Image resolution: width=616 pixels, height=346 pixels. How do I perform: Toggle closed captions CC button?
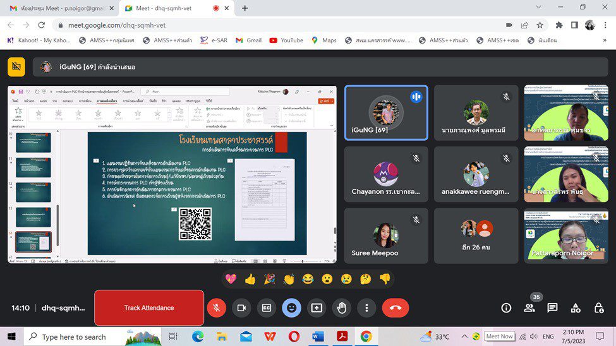tap(267, 308)
